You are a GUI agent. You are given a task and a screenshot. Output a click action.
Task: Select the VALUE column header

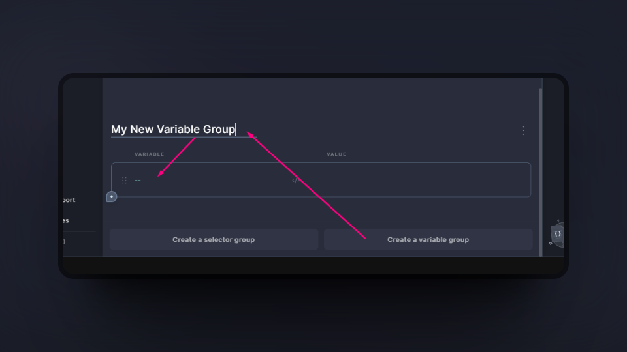(336, 154)
